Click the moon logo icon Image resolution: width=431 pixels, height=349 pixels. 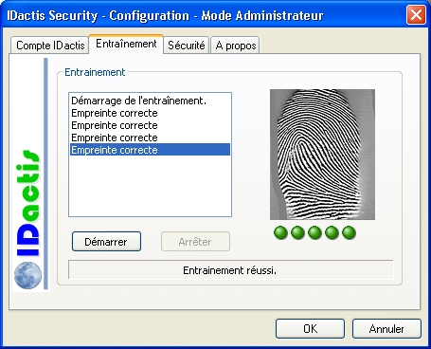27,275
